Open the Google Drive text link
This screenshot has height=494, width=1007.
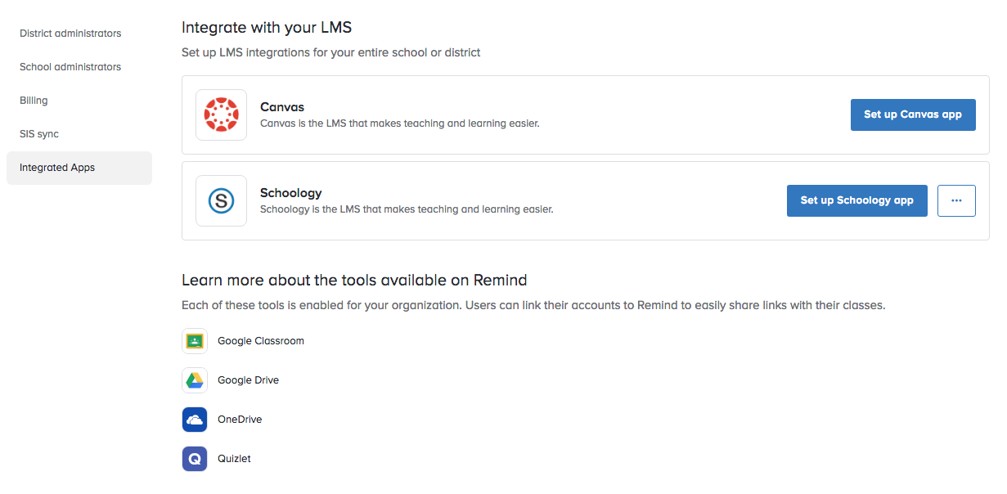pyautogui.click(x=248, y=380)
